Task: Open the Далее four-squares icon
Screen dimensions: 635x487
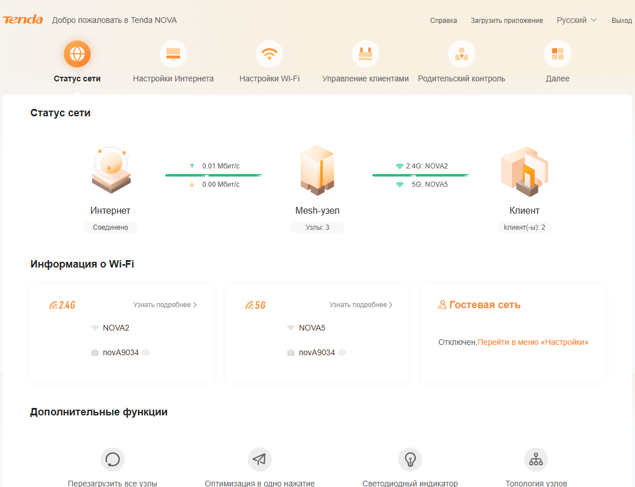Action: [x=558, y=54]
